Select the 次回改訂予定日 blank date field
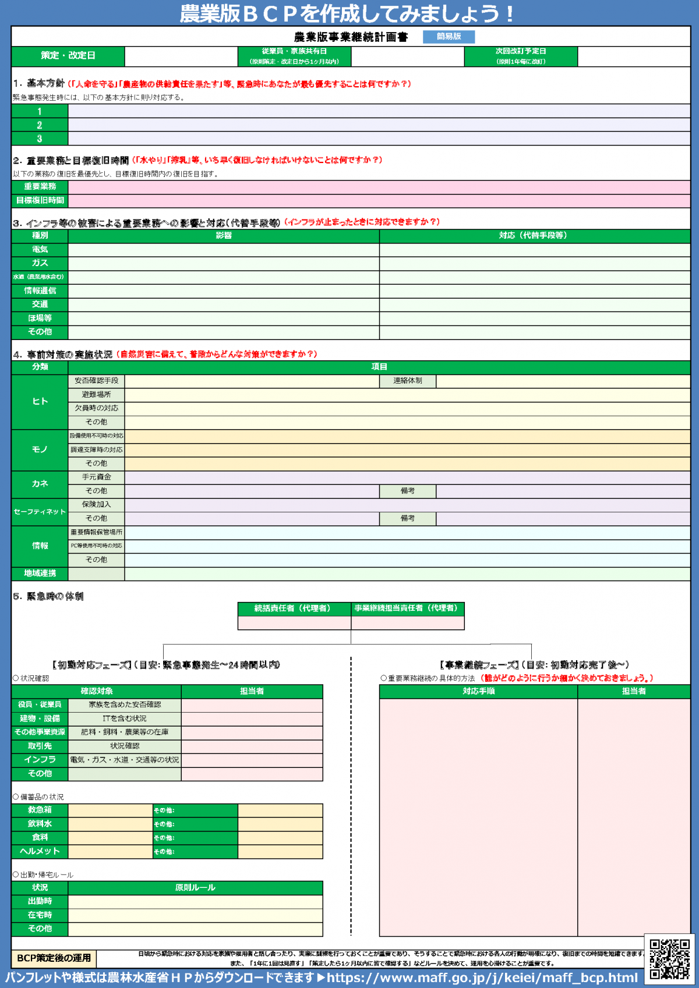The width and height of the screenshot is (699, 988). [x=634, y=56]
